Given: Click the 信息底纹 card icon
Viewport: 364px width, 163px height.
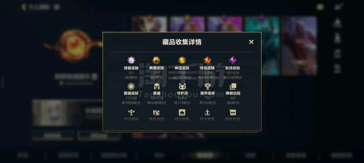Looking at the screenshot, I should 156,113.
